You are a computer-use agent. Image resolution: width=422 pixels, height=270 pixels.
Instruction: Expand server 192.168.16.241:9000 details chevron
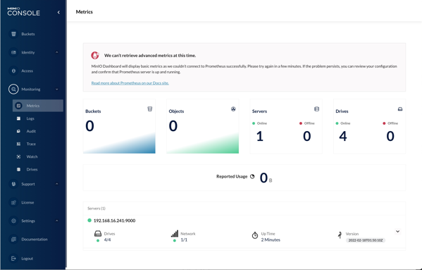(x=398, y=231)
